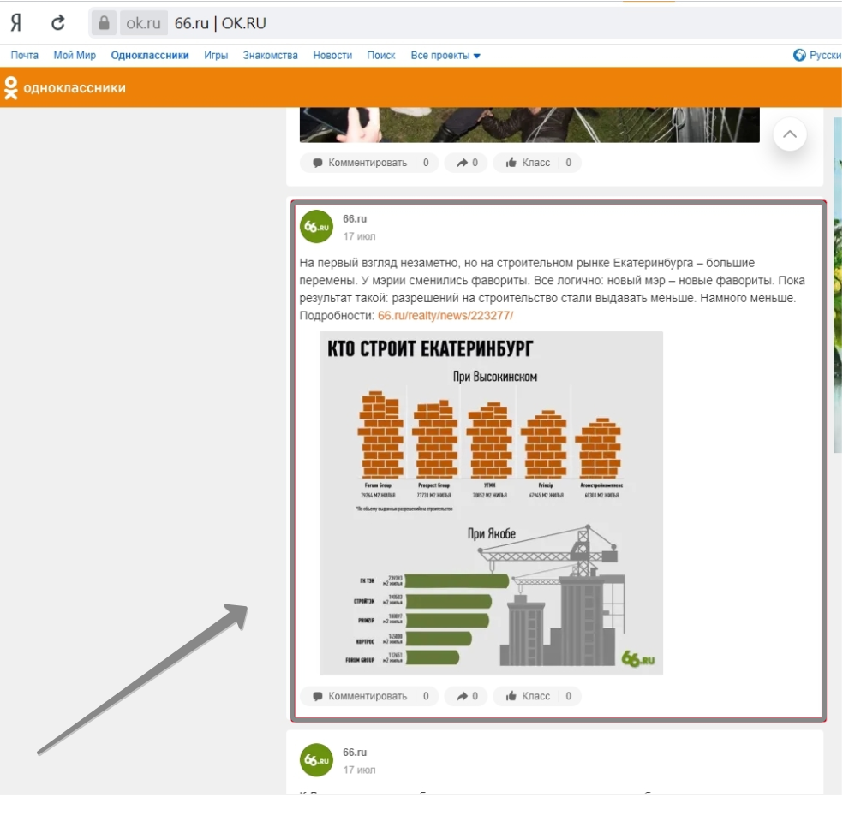Expand the Все проекты dropdown

[x=445, y=55]
